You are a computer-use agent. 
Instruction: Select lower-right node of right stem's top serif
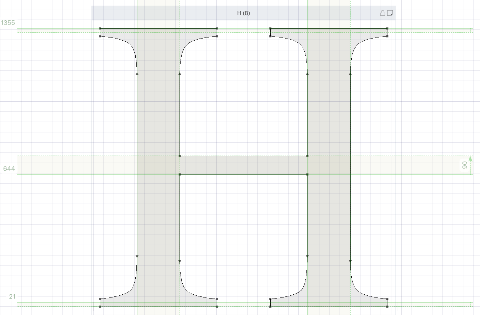[x=387, y=36]
